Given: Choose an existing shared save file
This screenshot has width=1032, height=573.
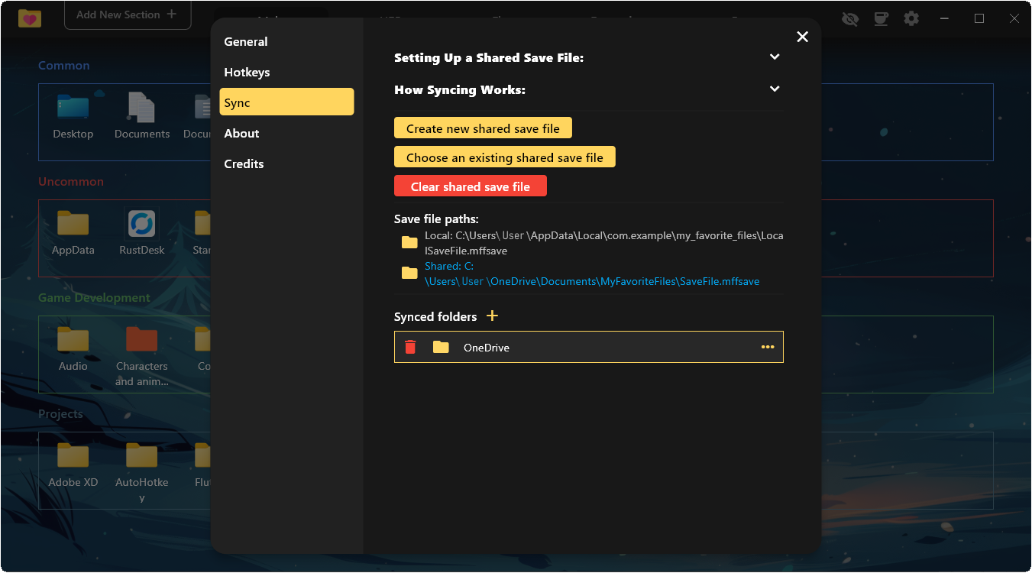Looking at the screenshot, I should tap(504, 157).
